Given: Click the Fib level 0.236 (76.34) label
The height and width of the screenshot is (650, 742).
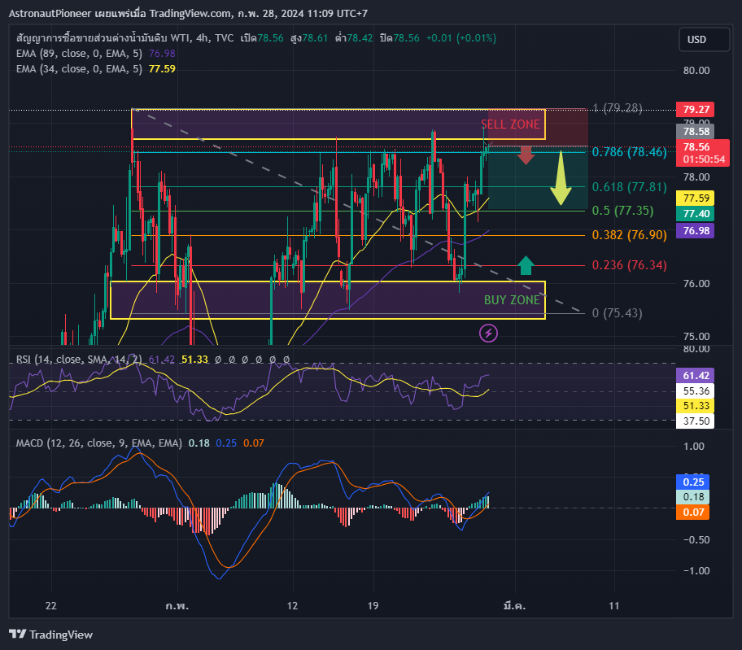Looking at the screenshot, I should [x=630, y=265].
